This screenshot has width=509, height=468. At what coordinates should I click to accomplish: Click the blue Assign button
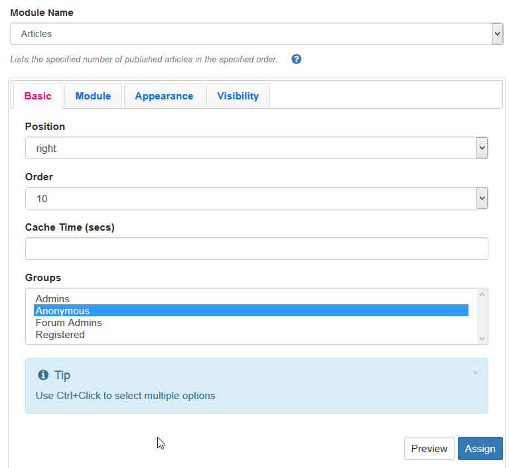[x=480, y=449]
